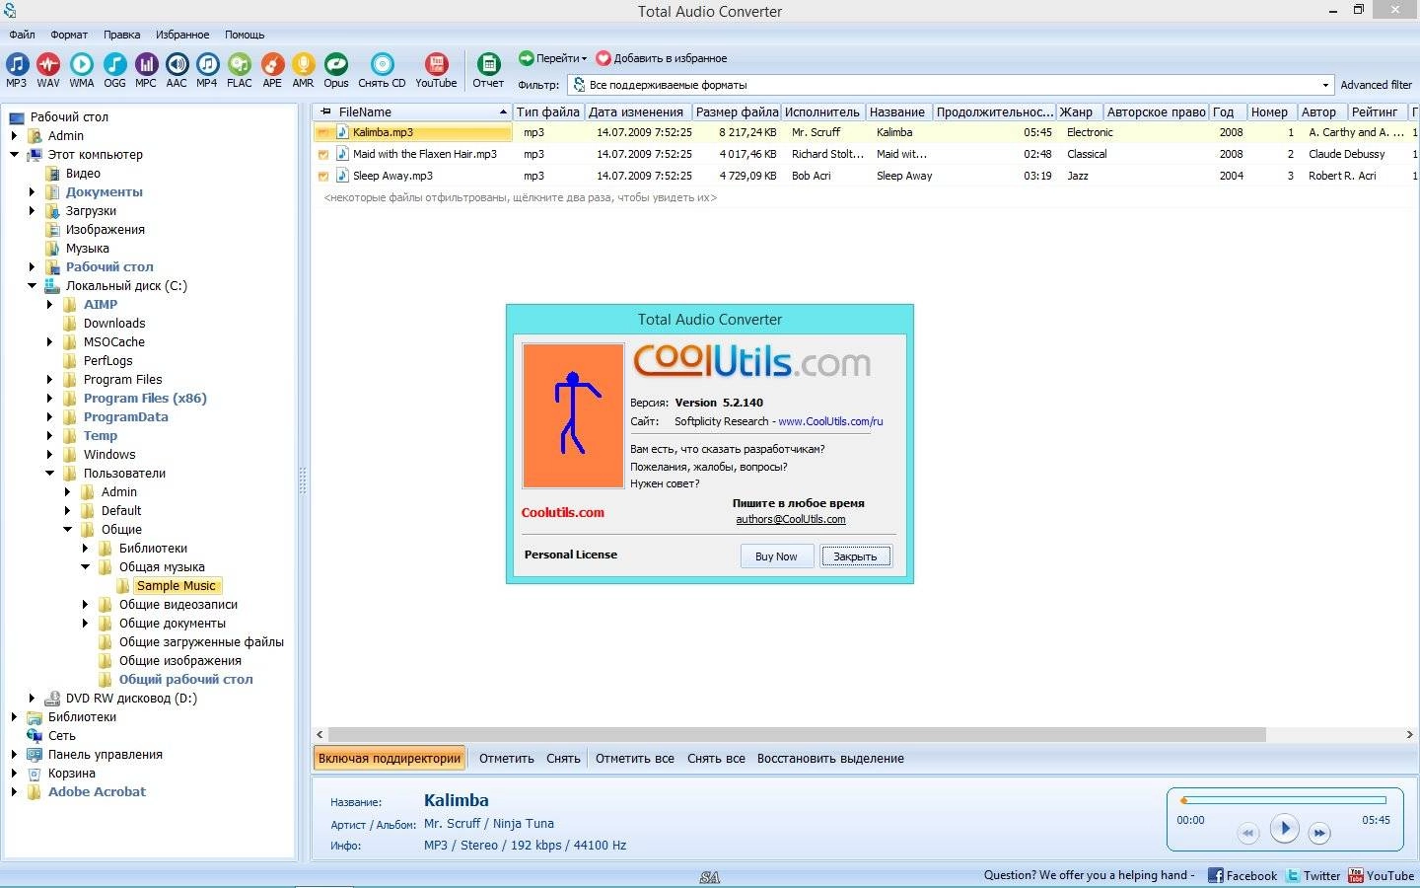Viewport: 1420px width, 888px height.
Task: Click authors@CoolUtils.com email link
Action: click(x=791, y=519)
